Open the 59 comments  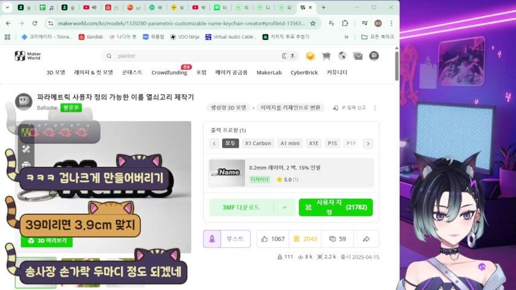coord(338,239)
